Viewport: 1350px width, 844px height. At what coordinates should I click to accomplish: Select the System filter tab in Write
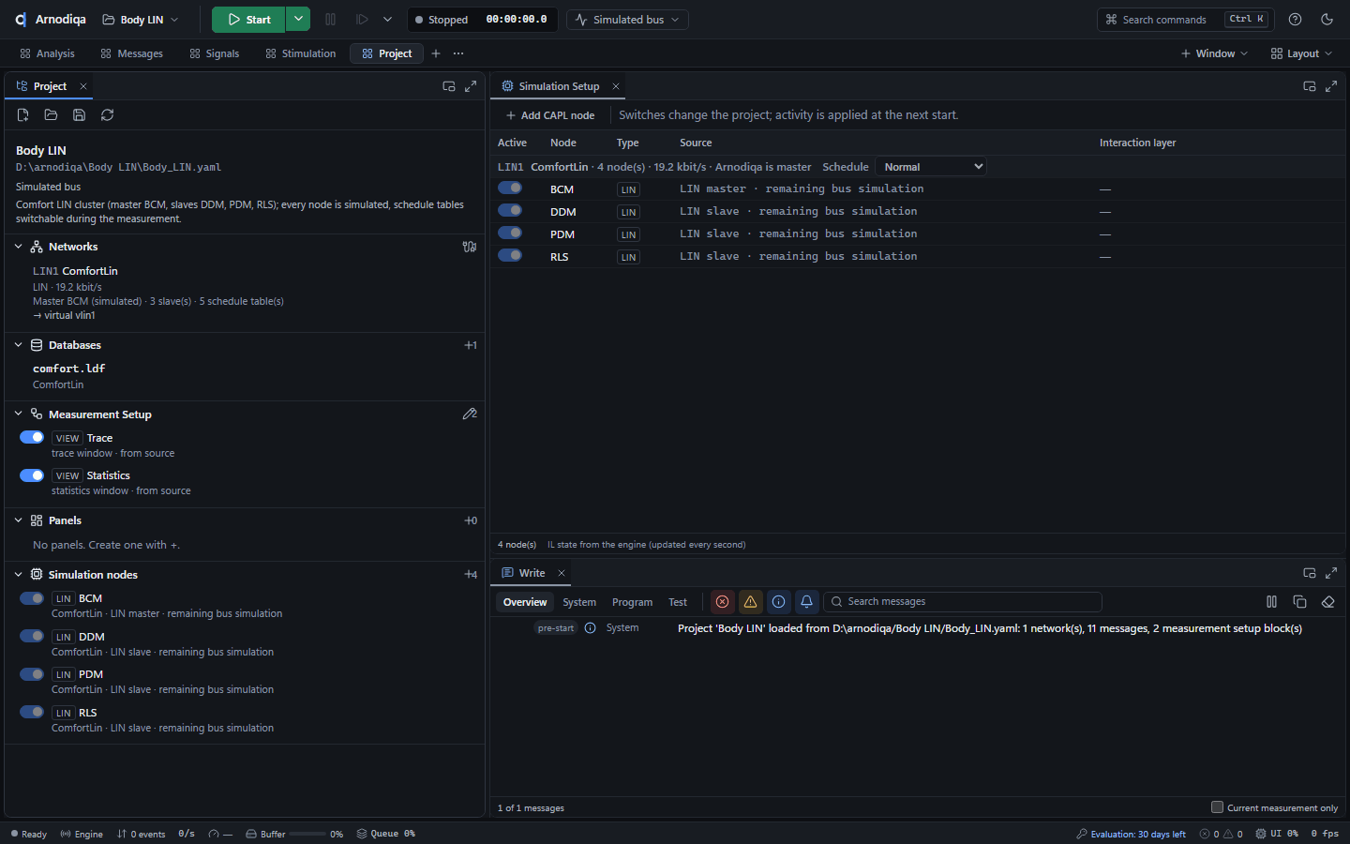[x=579, y=602]
